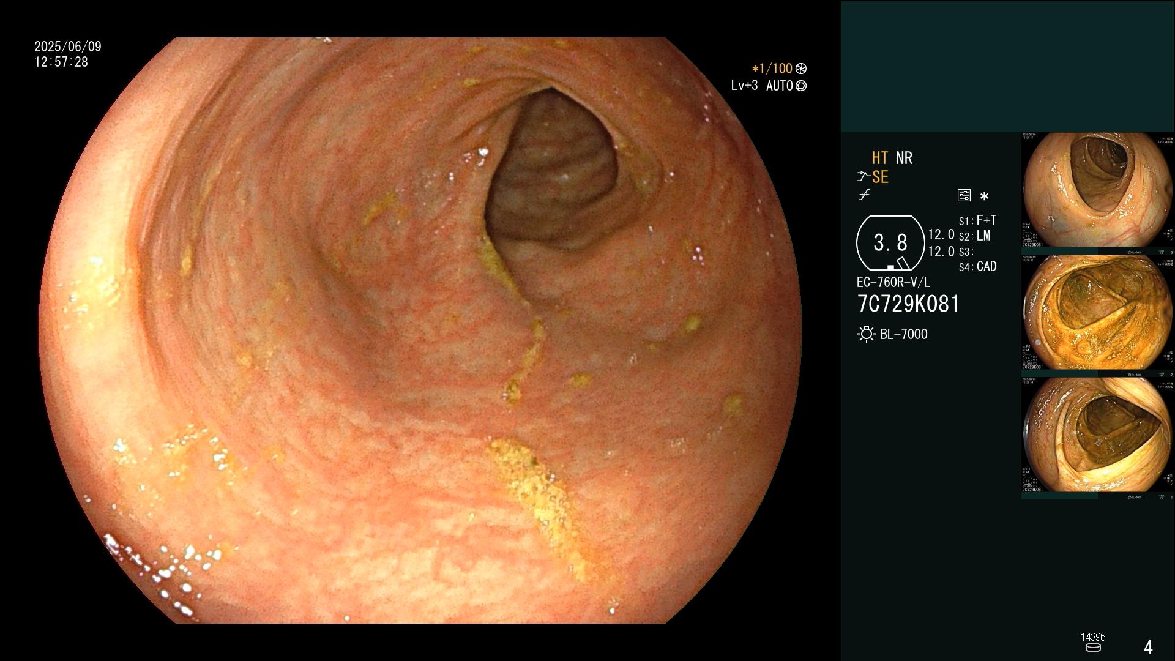Open the top captured endoscopy thumbnail

1098,190
